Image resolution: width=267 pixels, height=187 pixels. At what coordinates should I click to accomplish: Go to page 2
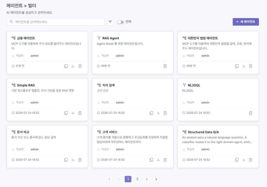137,179
